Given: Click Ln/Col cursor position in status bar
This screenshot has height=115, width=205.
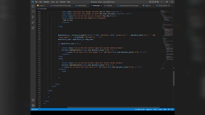Looking at the screenshot, I should pyautogui.click(x=140, y=109).
